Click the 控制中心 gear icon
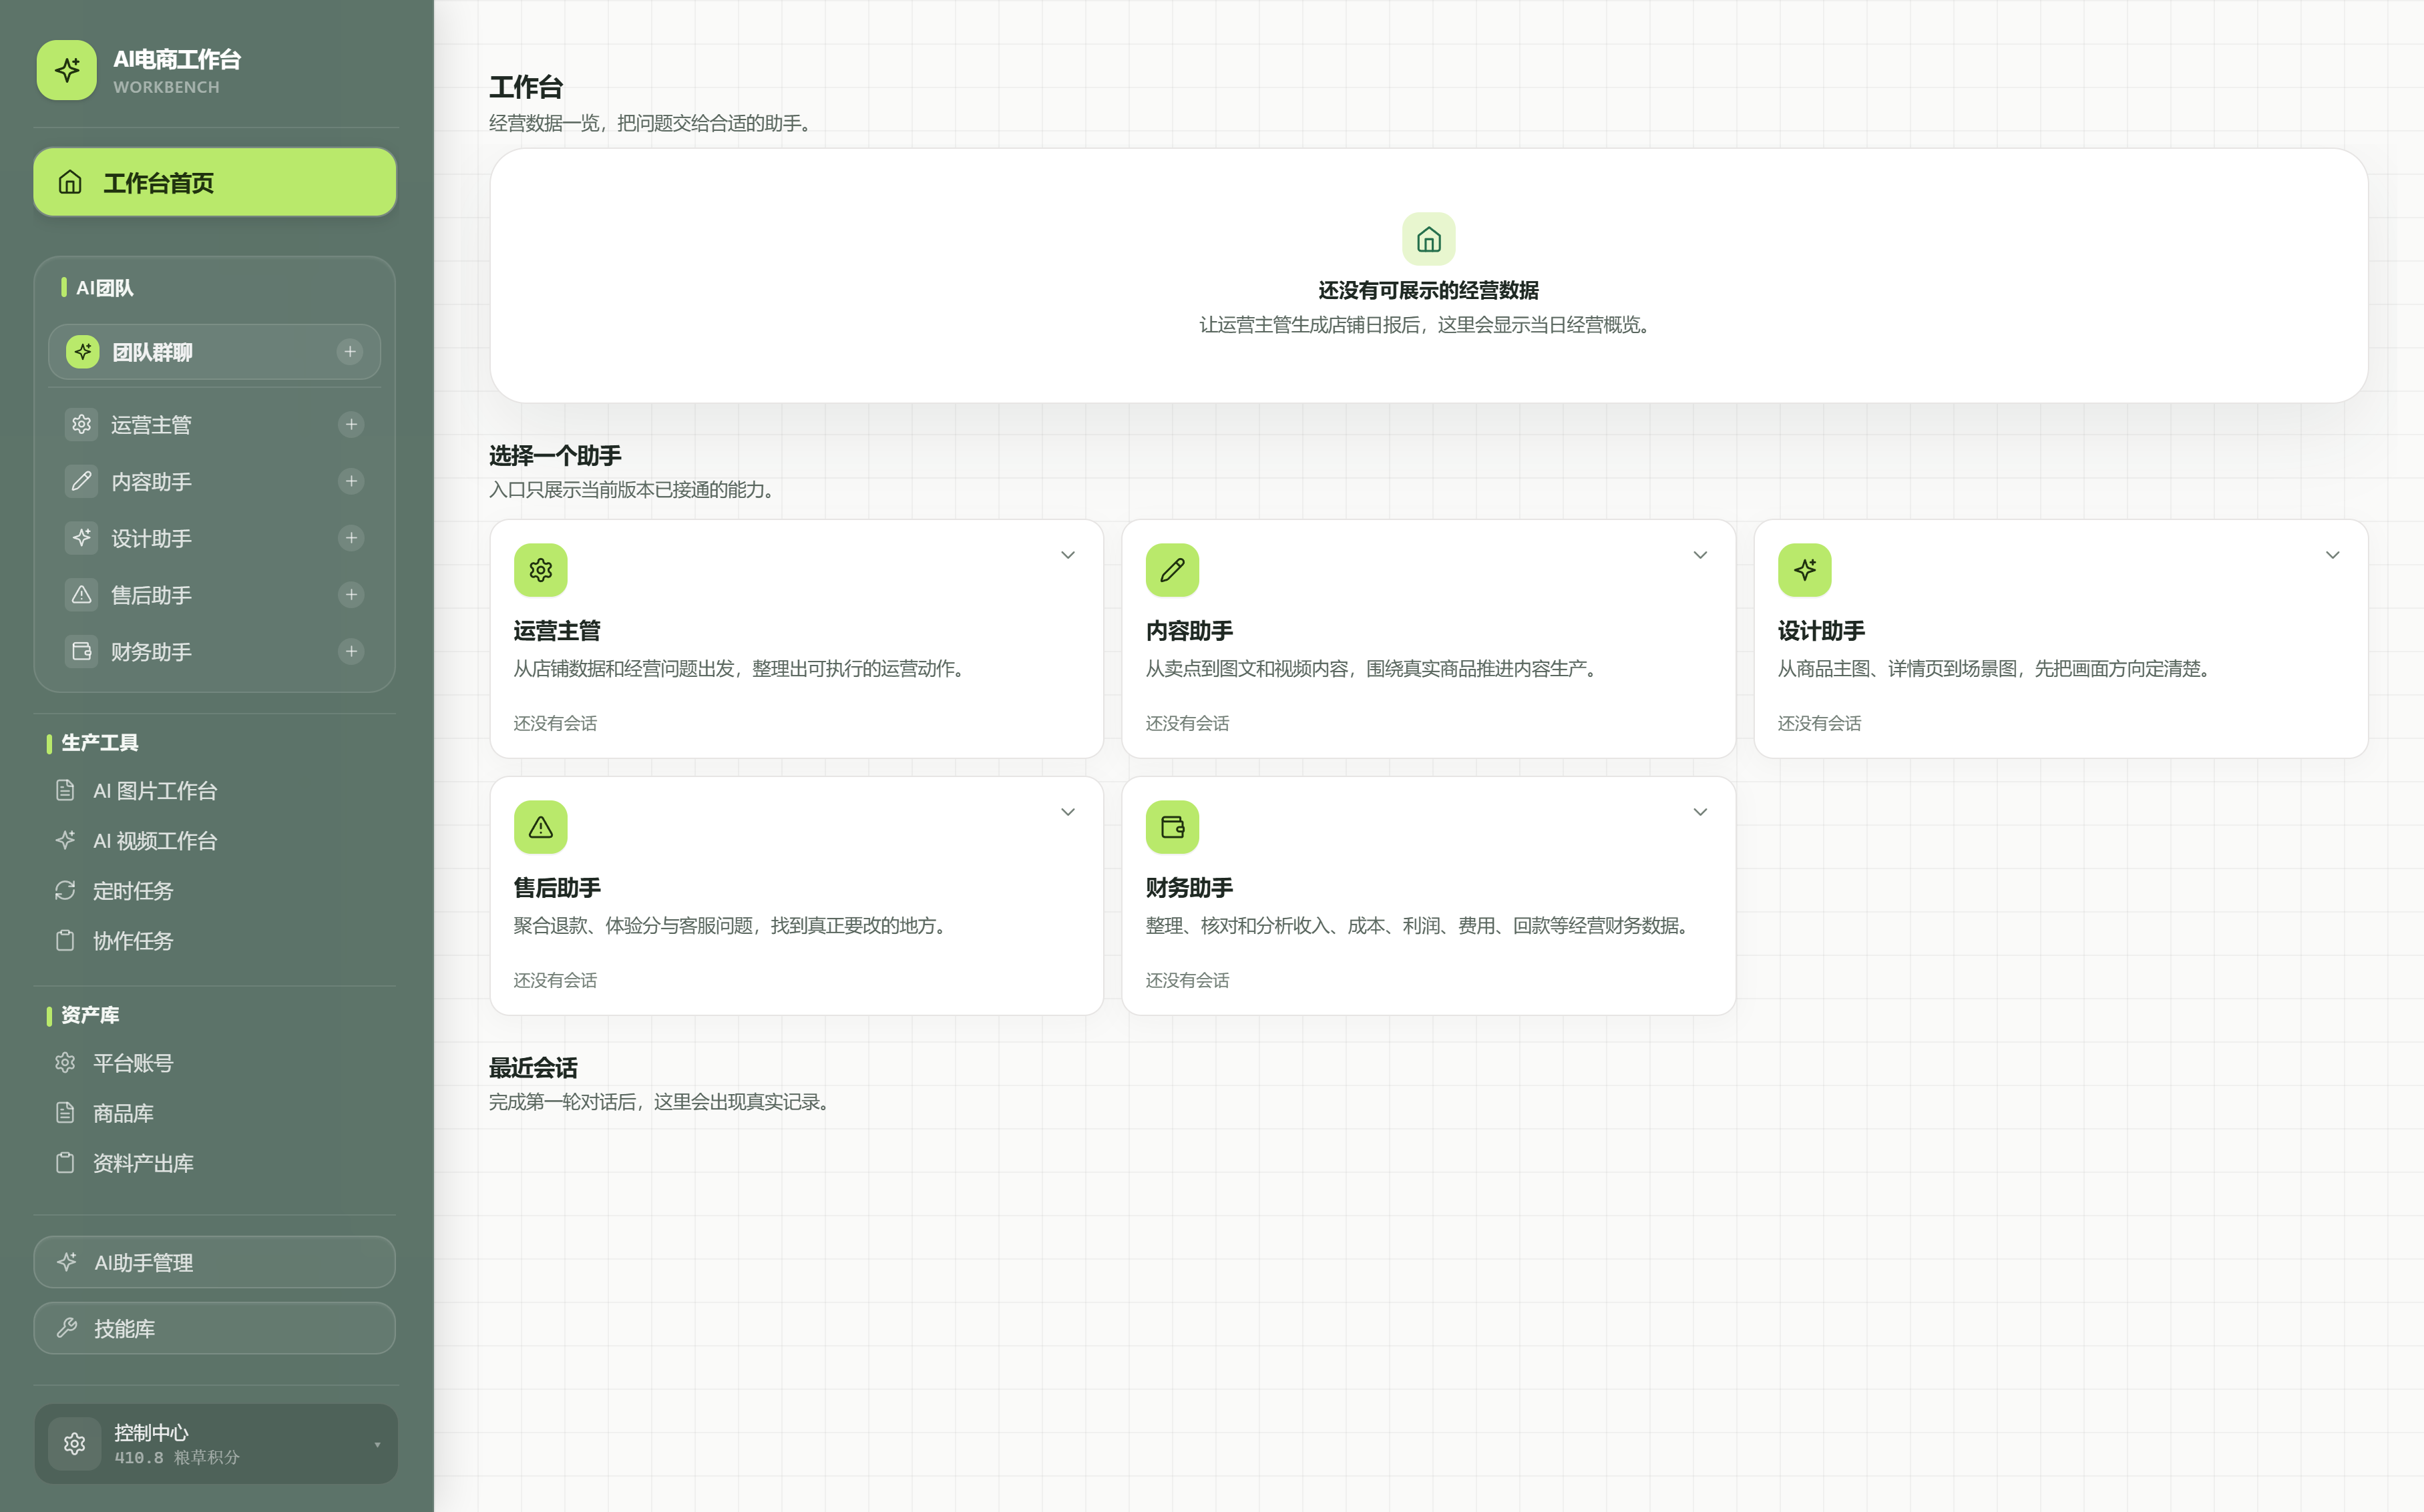Screen dimensions: 2424x1512 click(x=74, y=1444)
